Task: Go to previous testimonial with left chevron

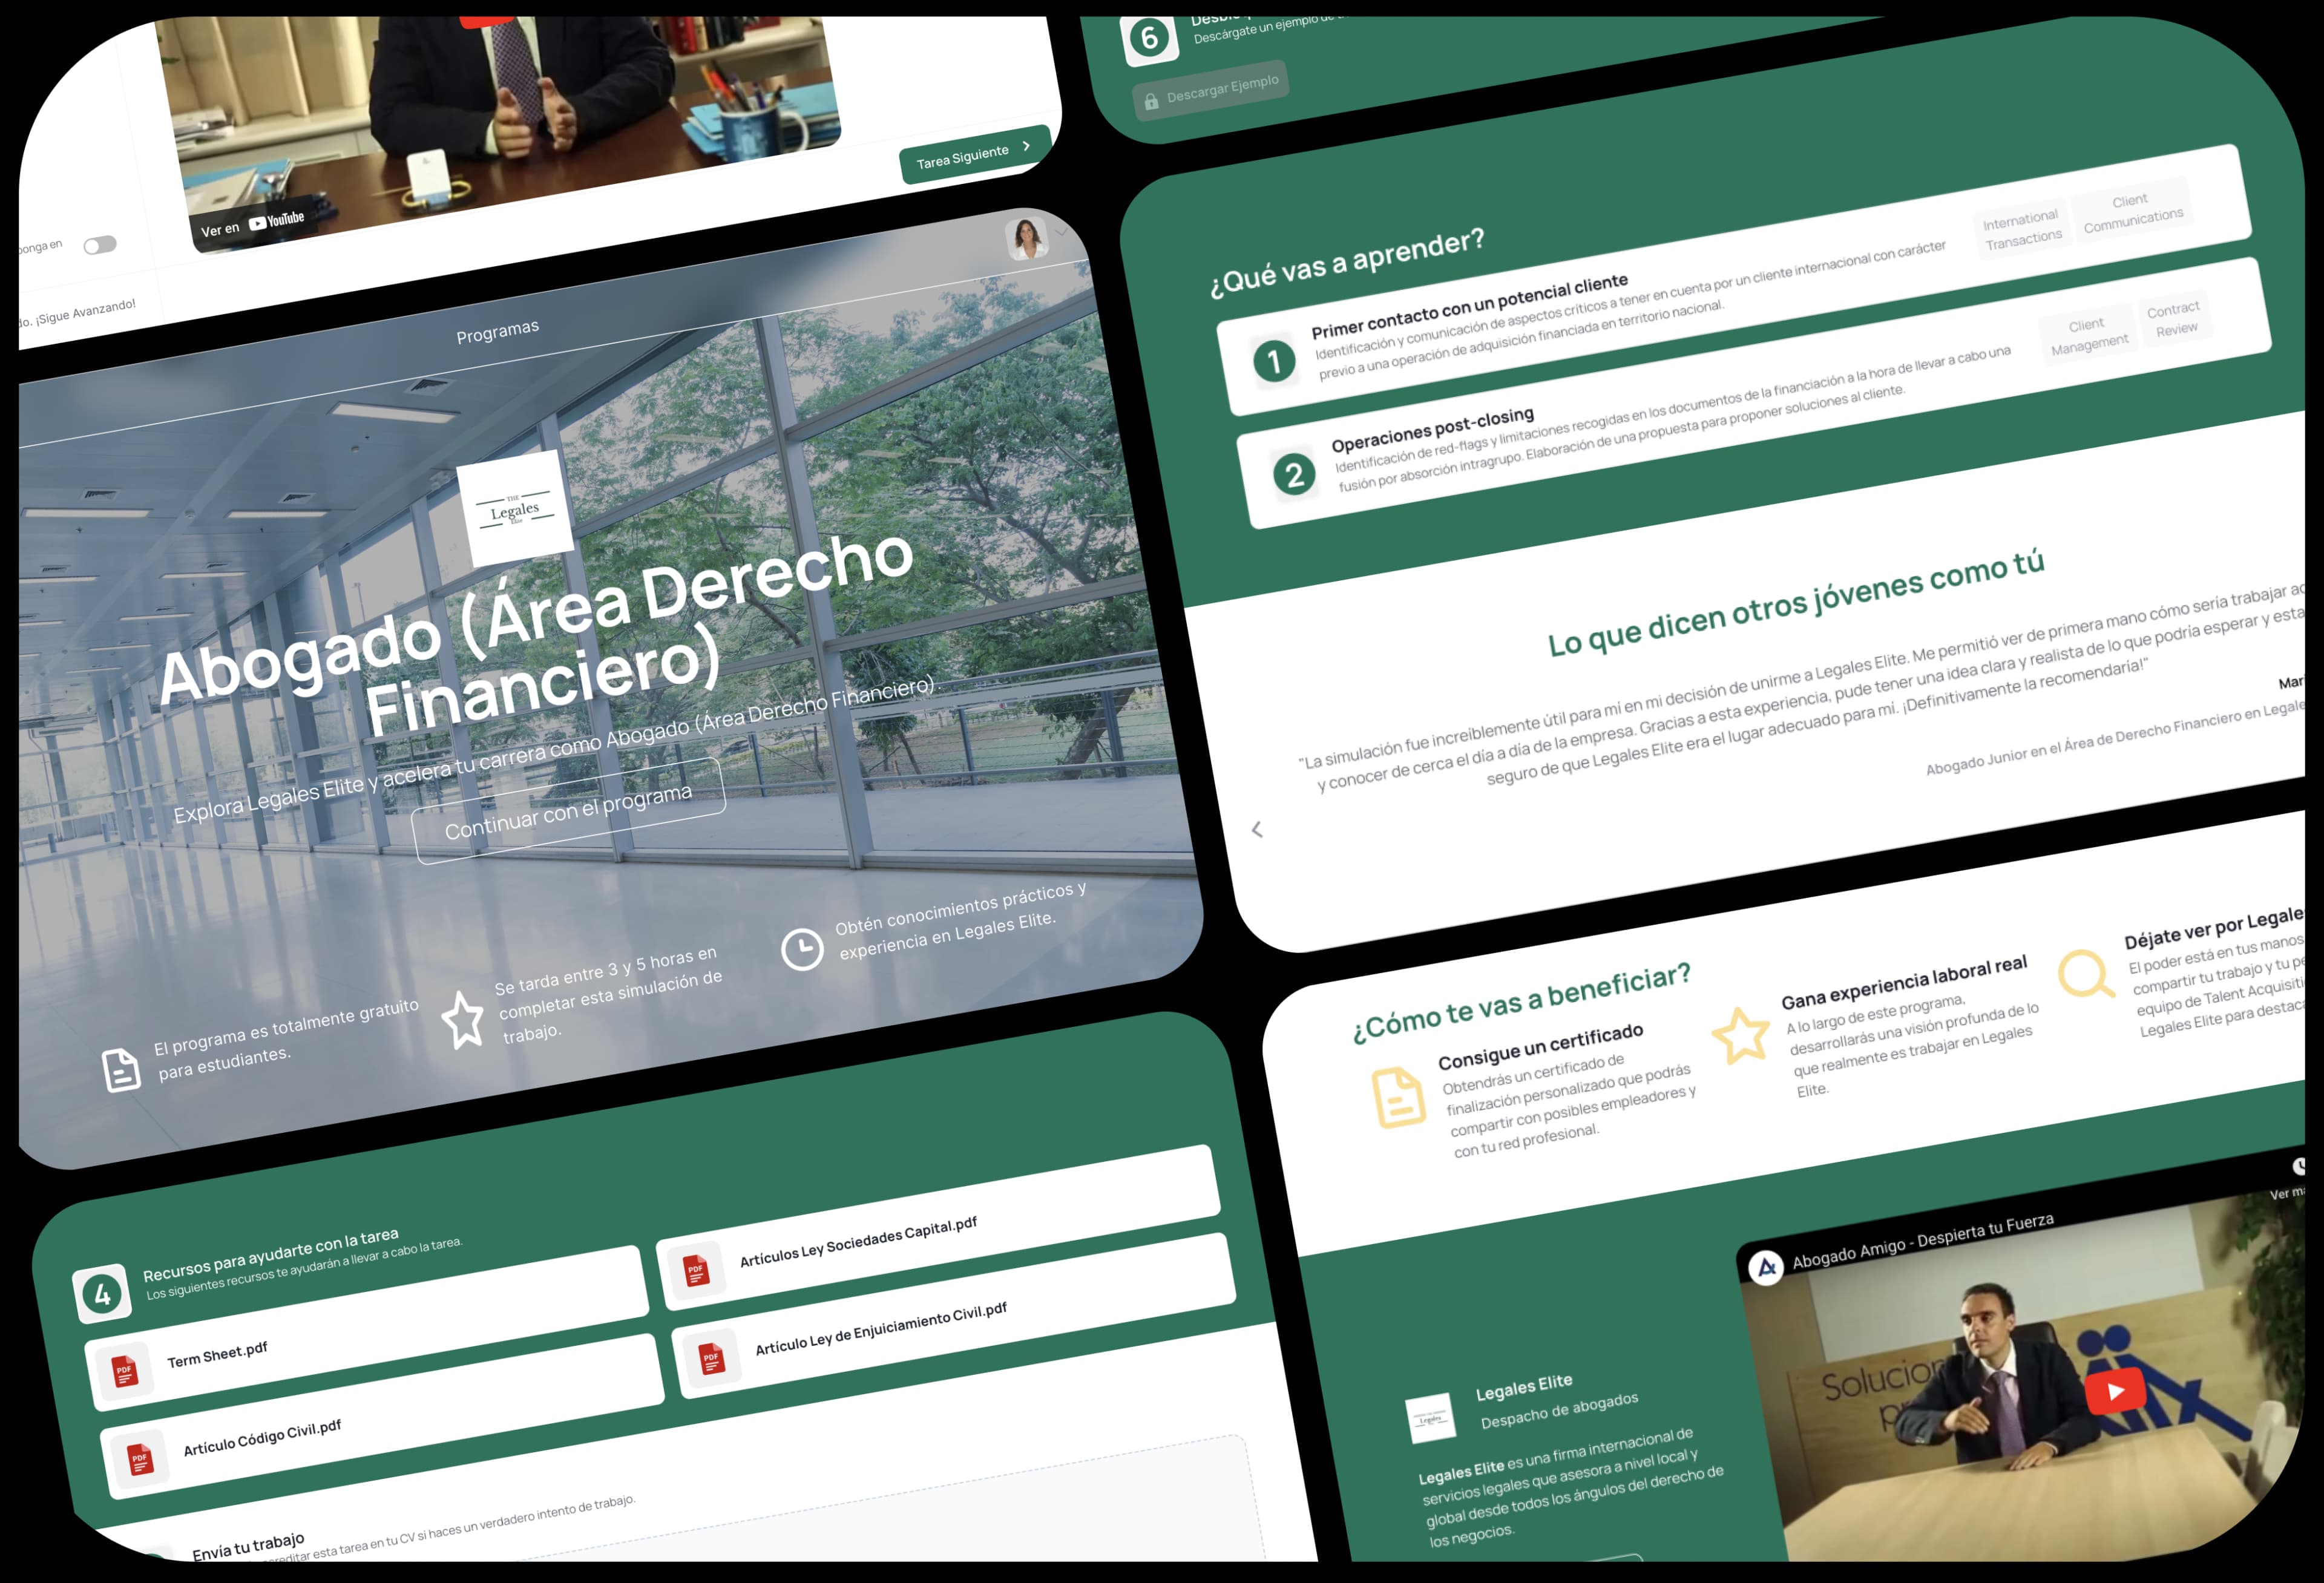Action: [x=1257, y=829]
